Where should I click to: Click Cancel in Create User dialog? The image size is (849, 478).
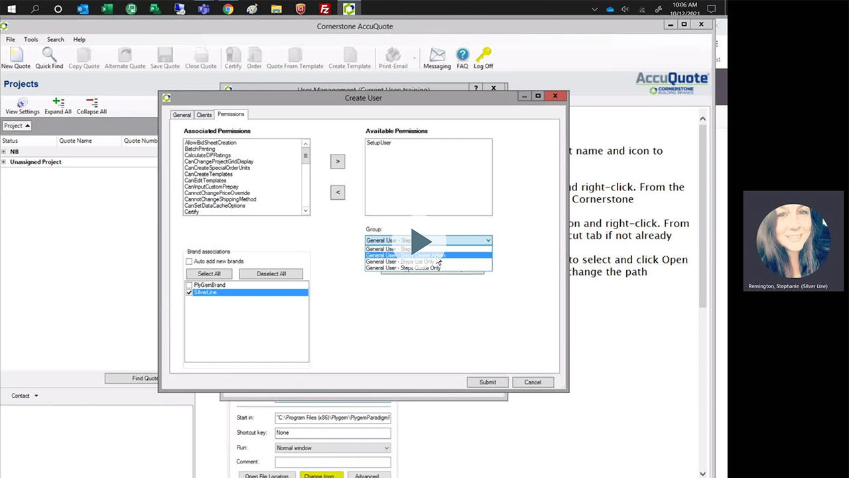point(533,382)
